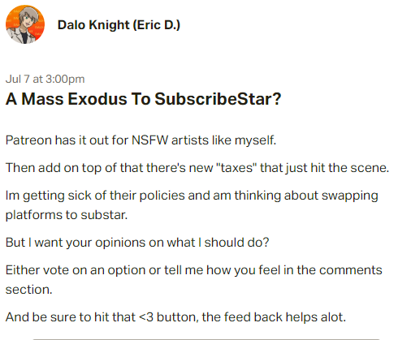Click the author name Dalo Knight (Eric D.)

coord(119,25)
